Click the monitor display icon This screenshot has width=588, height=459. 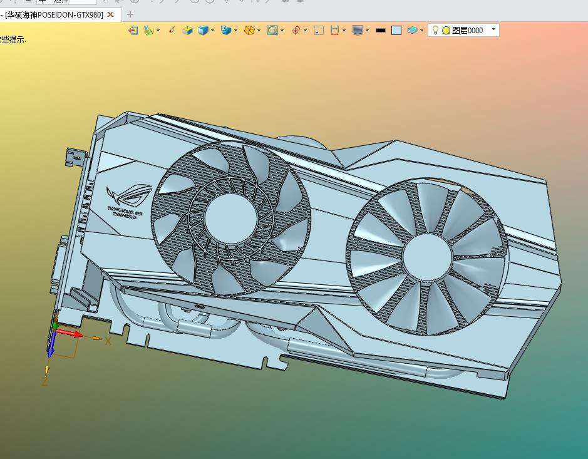[x=358, y=30]
